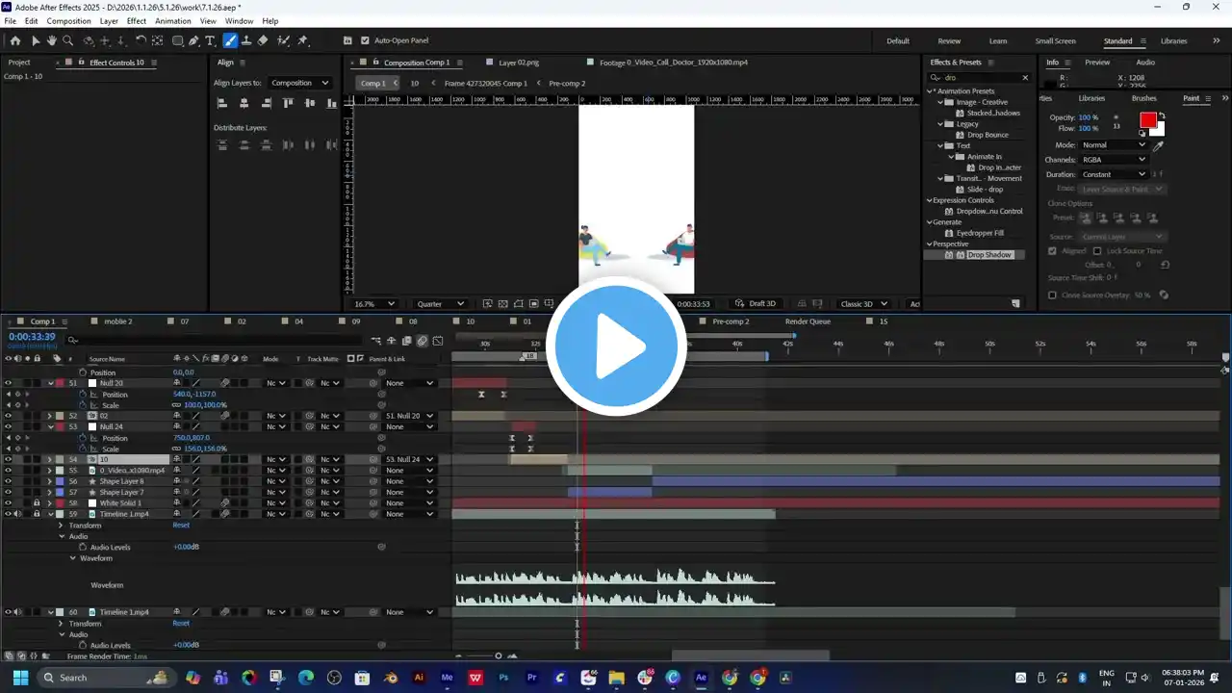Select the Eraser tool

click(263, 40)
